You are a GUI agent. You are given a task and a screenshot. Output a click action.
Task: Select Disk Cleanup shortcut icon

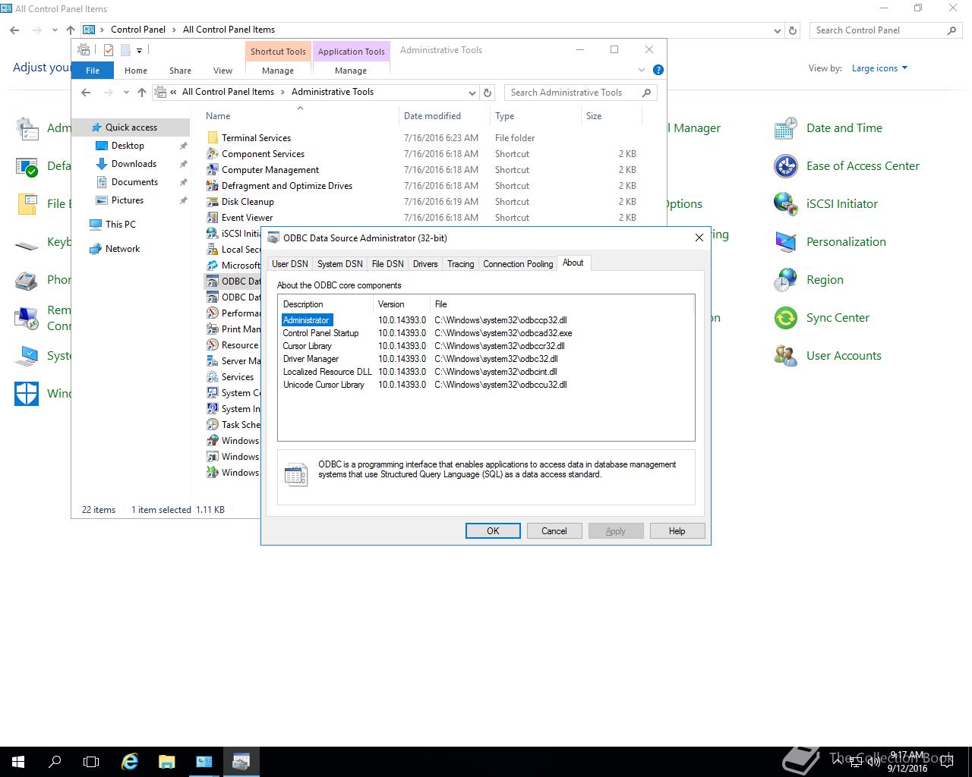[213, 202]
